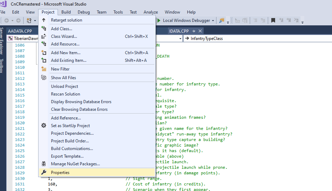
Task: Click the New Filter folder icon
Action: (x=44, y=69)
